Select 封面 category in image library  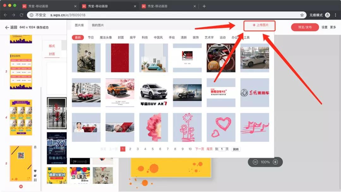[121, 38]
